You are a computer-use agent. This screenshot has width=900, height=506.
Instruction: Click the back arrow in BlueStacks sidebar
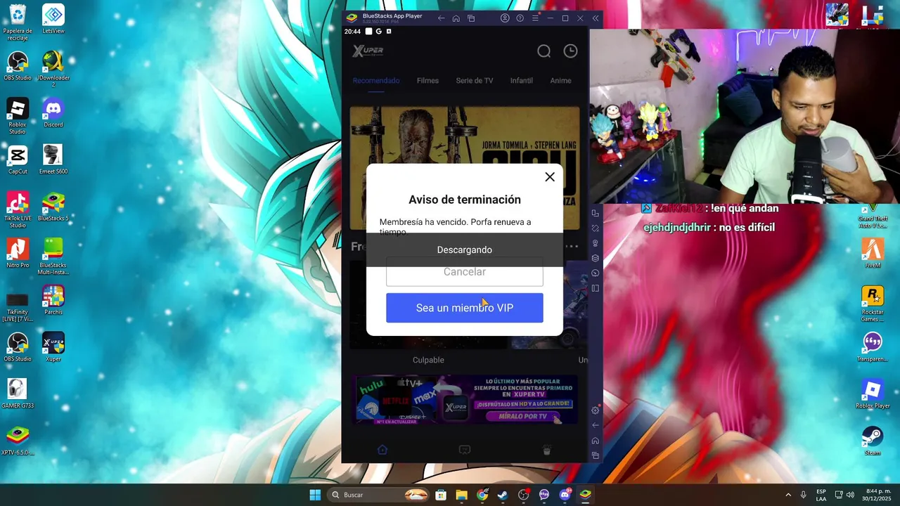pos(596,425)
